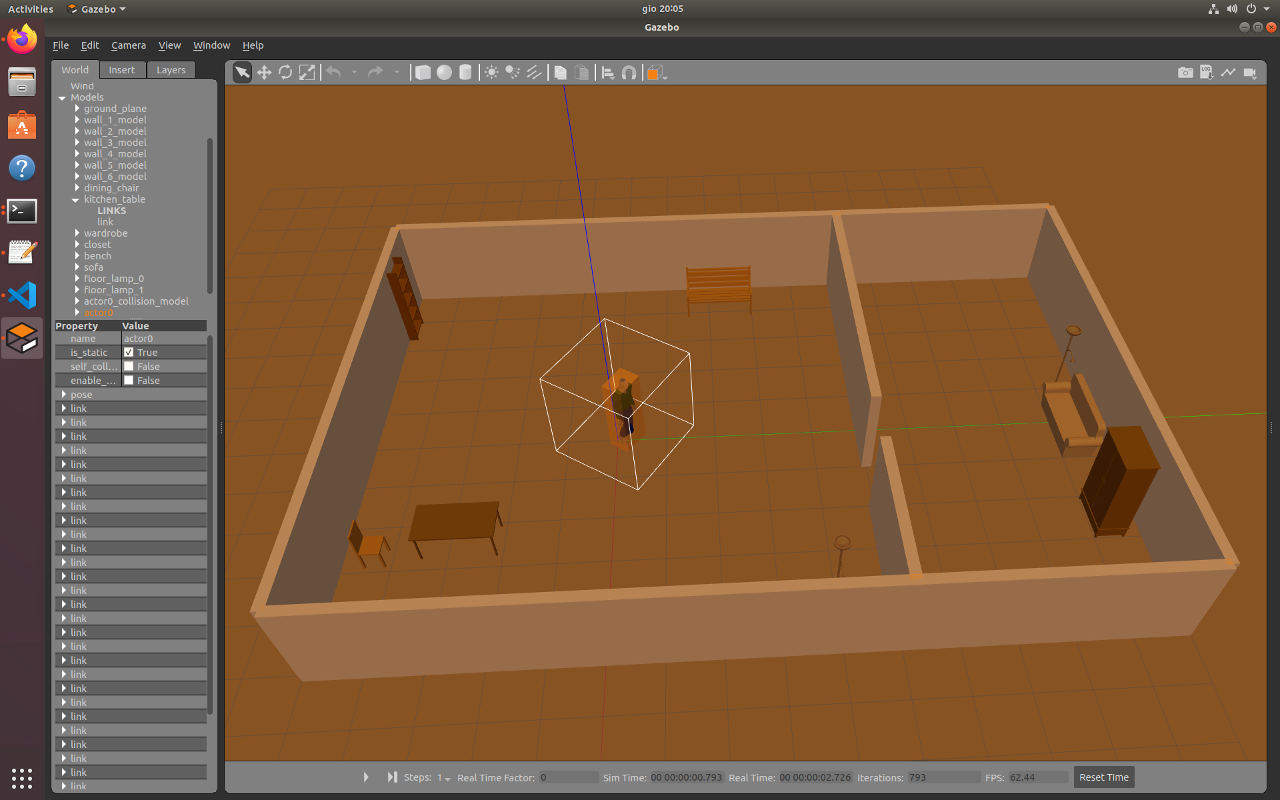Open Firefox from the dock
The width and height of the screenshot is (1280, 800).
pyautogui.click(x=22, y=39)
